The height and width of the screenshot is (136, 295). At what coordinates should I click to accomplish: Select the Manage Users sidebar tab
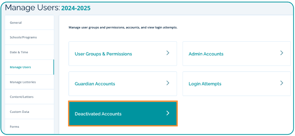(20, 67)
